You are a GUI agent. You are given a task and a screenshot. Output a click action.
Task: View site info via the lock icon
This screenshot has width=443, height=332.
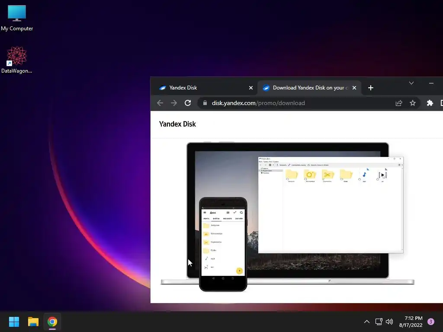(205, 103)
